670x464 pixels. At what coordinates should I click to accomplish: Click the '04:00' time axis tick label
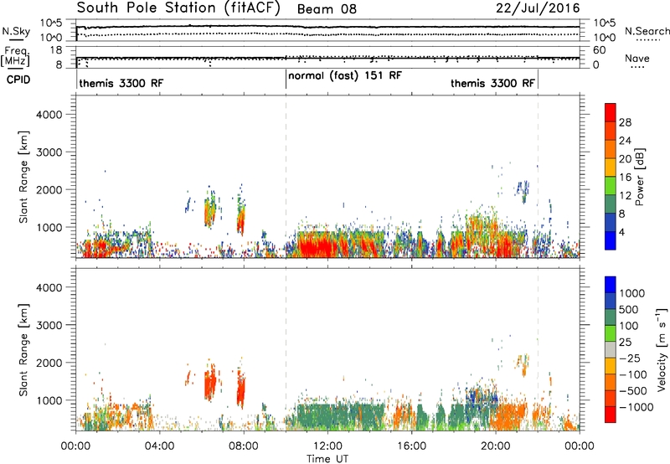click(159, 446)
